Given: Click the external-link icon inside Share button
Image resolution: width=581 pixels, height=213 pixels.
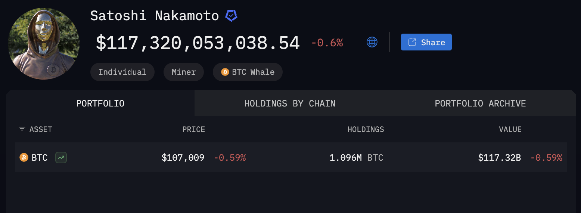Looking at the screenshot, I should 412,42.
